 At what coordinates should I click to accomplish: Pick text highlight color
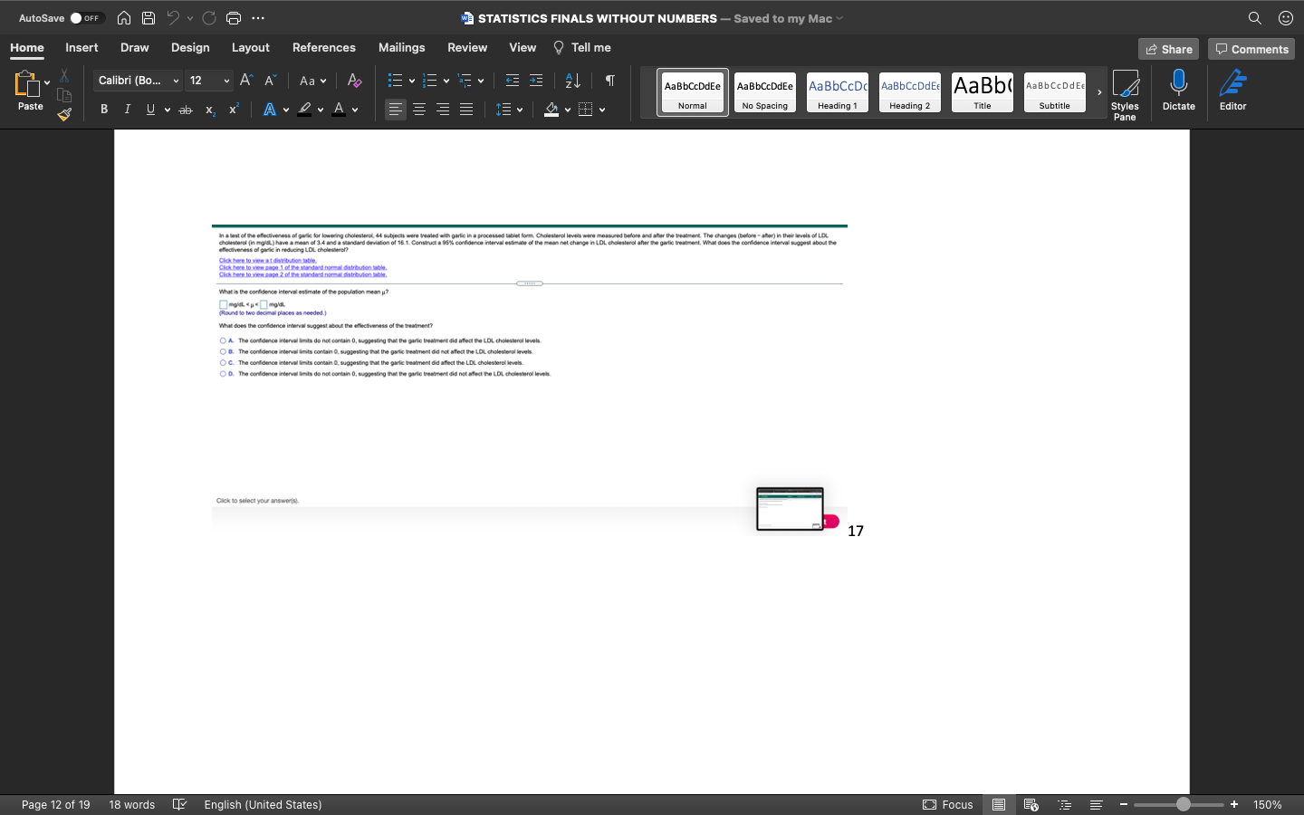pyautogui.click(x=305, y=110)
